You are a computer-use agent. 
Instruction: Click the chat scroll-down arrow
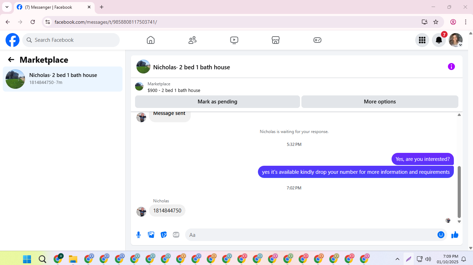459,221
